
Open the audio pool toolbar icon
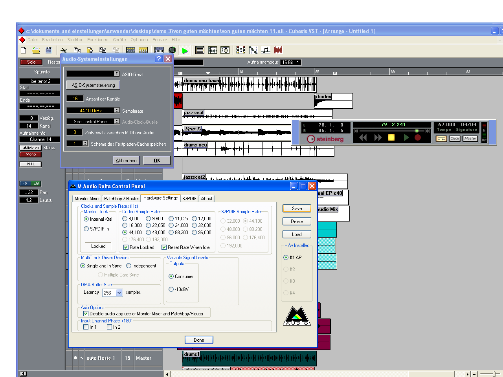225,50
